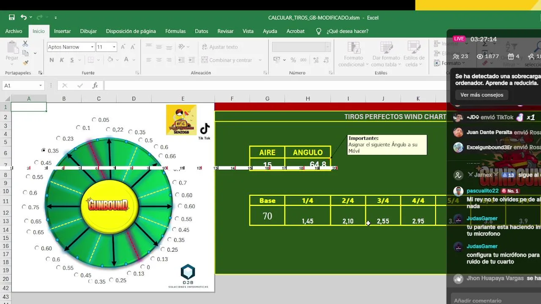Select the 0.05 radio button
The height and width of the screenshot is (304, 541).
tap(94, 120)
